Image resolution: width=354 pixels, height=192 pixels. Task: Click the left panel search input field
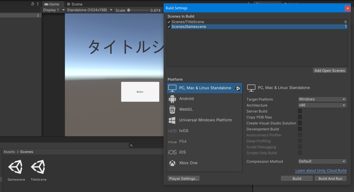click(20, 10)
